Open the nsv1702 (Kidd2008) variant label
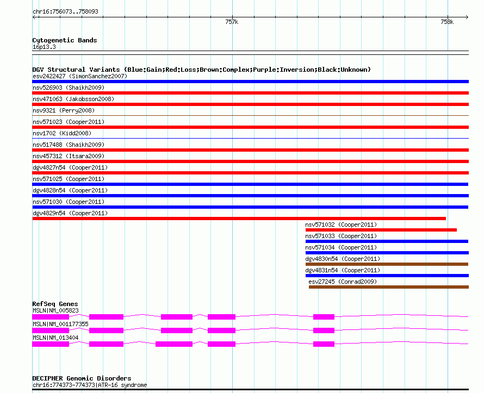The image size is (484, 393). coord(62,133)
